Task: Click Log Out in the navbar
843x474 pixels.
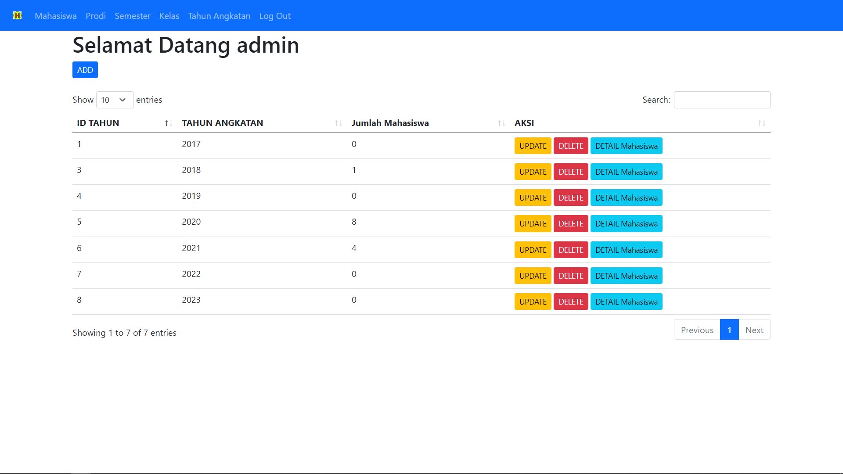Action: [274, 16]
